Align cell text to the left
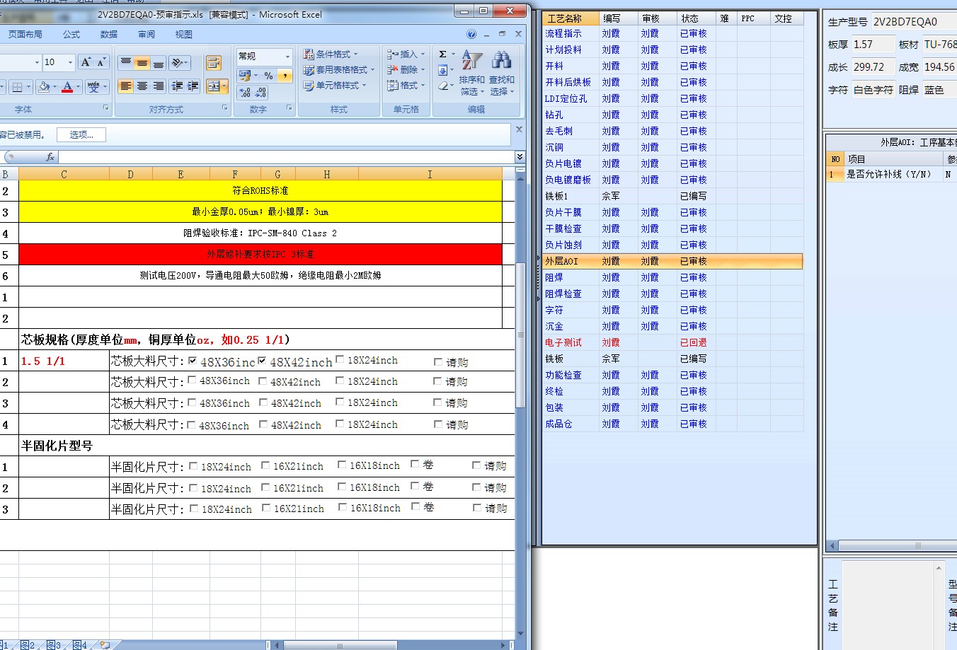The width and height of the screenshot is (957, 650). tap(126, 86)
